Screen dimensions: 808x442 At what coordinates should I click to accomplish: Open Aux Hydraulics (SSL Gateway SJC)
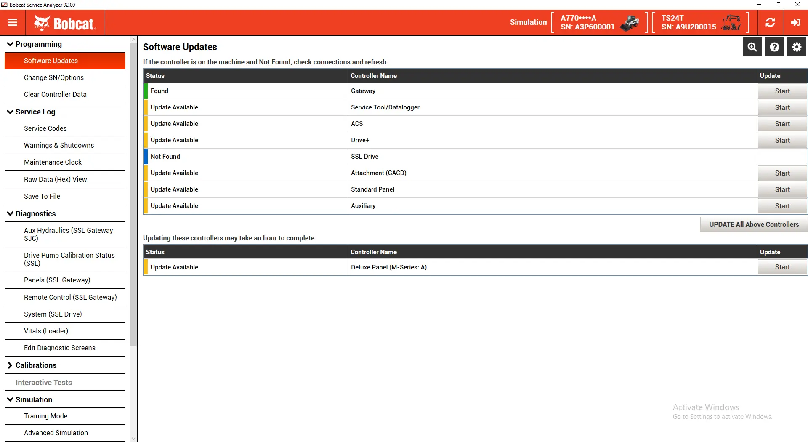(x=65, y=234)
